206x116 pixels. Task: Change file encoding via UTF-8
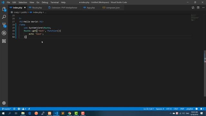[169, 109]
